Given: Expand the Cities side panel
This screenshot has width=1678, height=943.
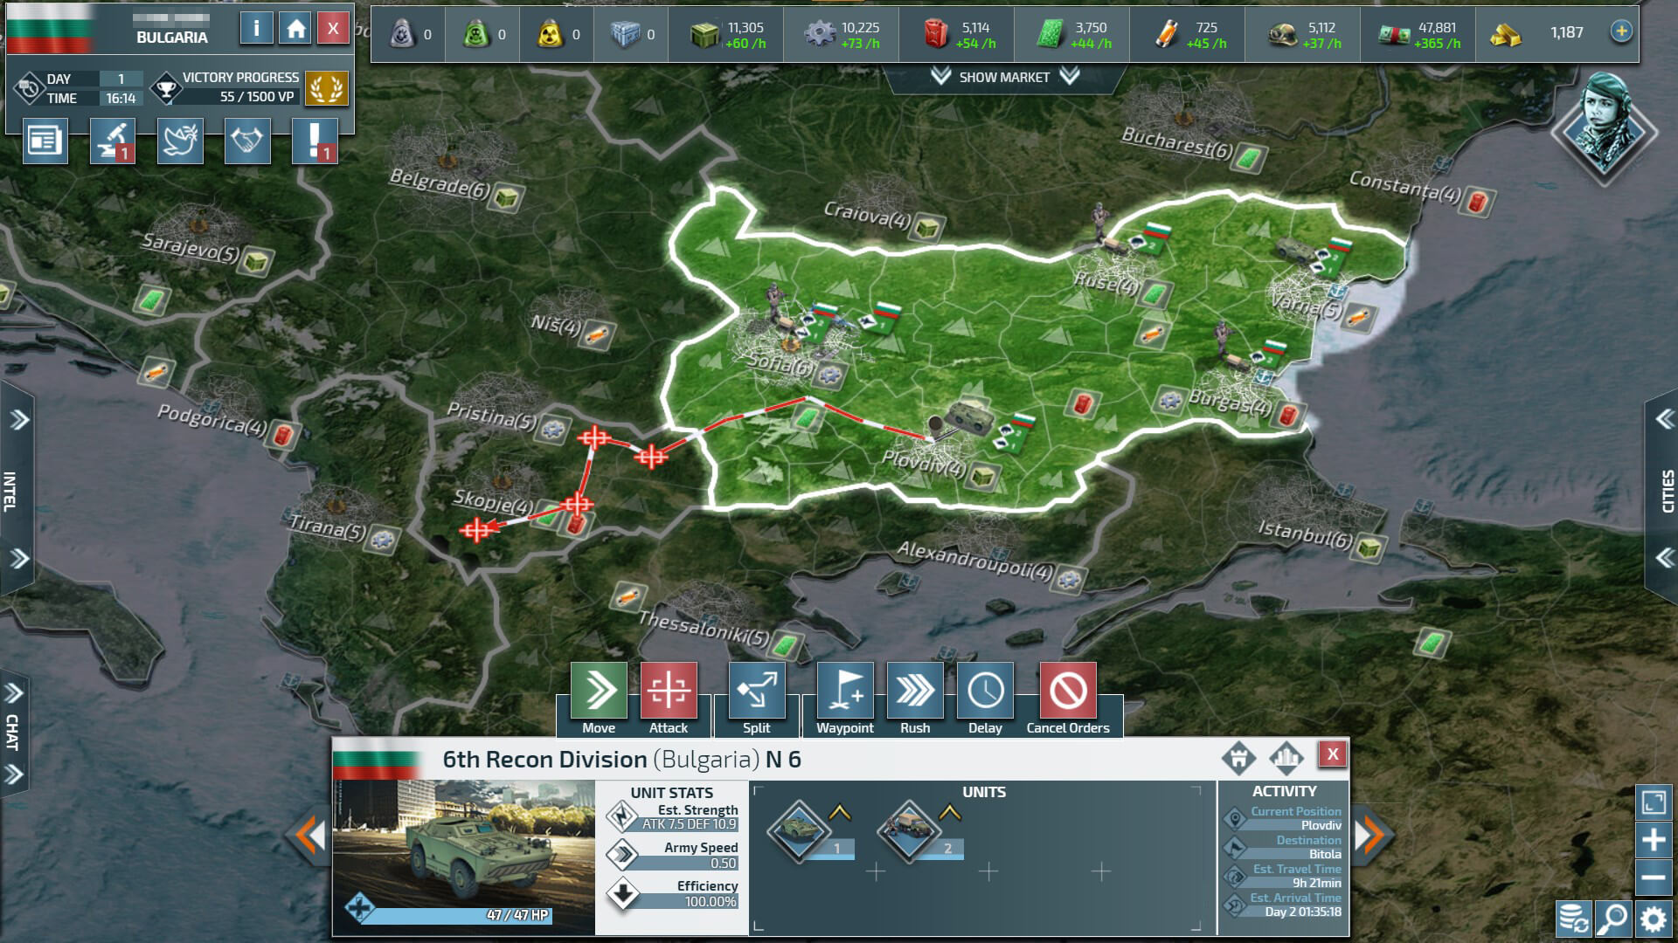Looking at the screenshot, I should click(x=1666, y=490).
